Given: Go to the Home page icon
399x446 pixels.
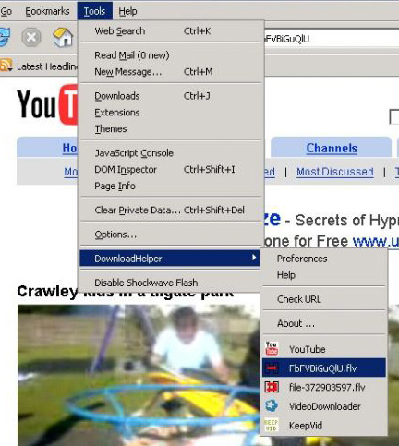Looking at the screenshot, I should (x=63, y=37).
